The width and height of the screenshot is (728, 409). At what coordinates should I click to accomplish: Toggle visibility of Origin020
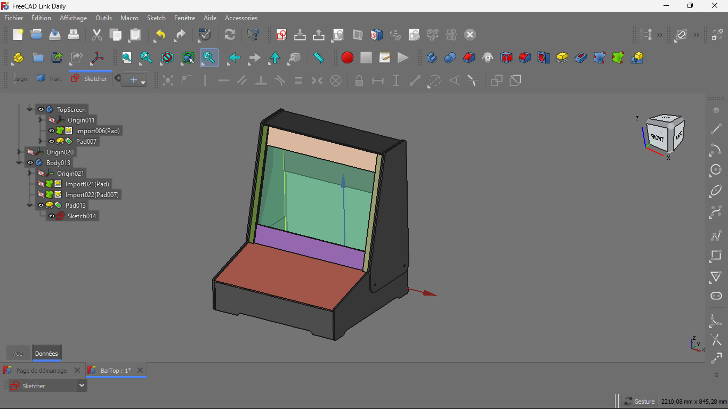30,152
